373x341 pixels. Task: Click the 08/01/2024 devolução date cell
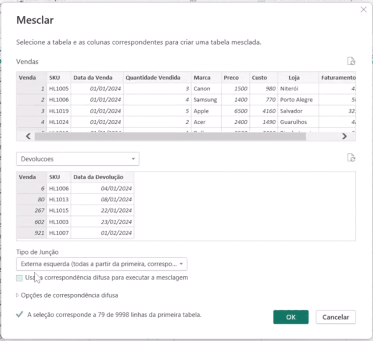coord(103,199)
